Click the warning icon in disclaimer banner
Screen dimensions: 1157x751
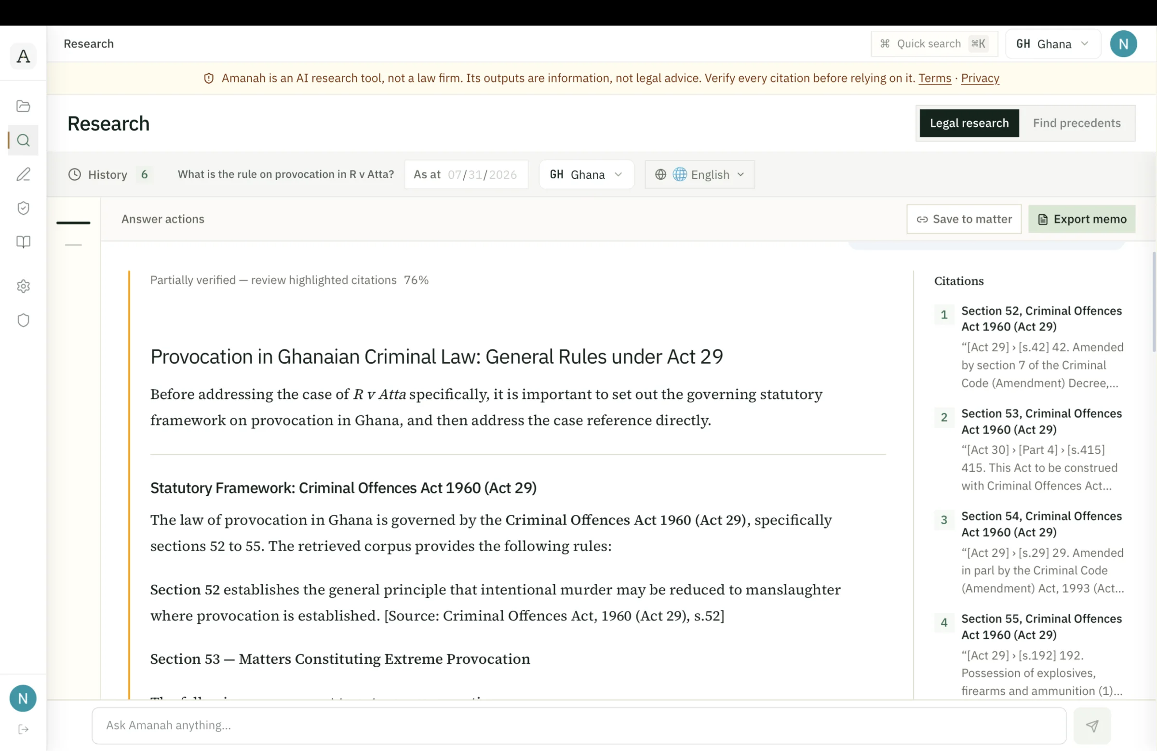pos(209,78)
